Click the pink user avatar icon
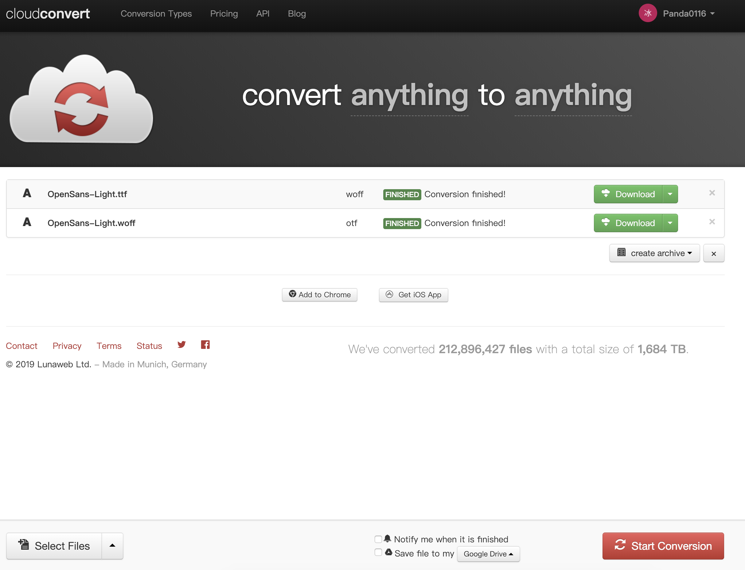The height and width of the screenshot is (570, 745). pos(647,14)
